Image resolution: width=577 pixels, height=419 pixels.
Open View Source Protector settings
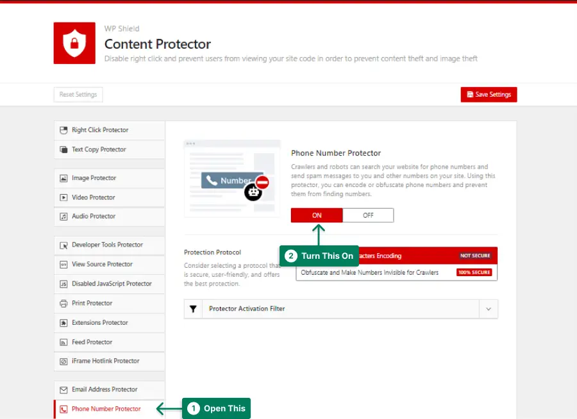tap(109, 265)
